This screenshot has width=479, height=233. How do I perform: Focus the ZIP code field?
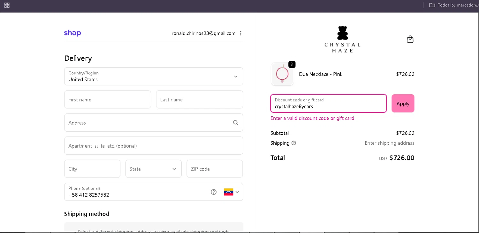click(x=215, y=169)
